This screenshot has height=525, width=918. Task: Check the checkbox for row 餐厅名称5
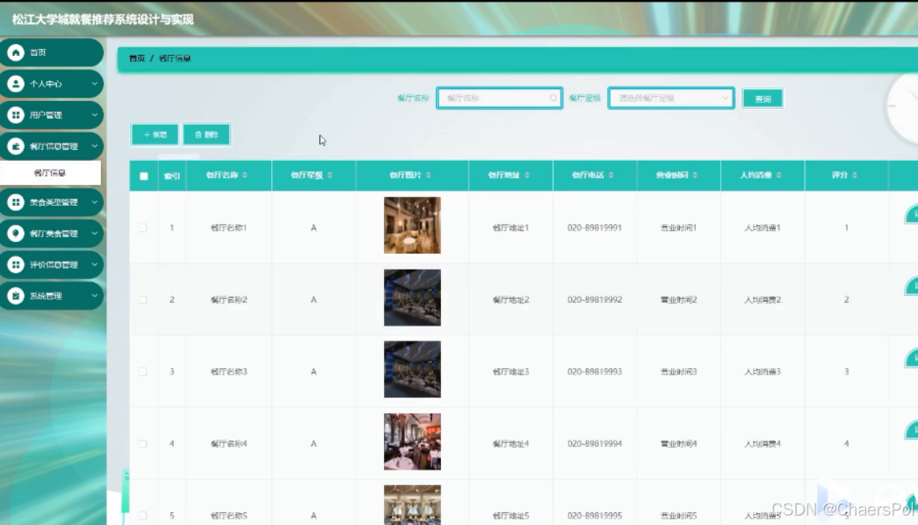pos(143,516)
